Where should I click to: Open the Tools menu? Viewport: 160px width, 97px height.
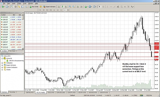click(x=25, y=4)
